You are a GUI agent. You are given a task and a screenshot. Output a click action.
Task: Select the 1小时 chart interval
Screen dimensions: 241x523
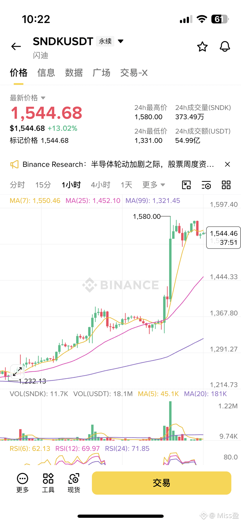click(x=71, y=185)
